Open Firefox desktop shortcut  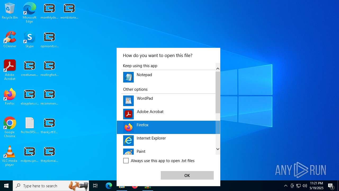10,97
